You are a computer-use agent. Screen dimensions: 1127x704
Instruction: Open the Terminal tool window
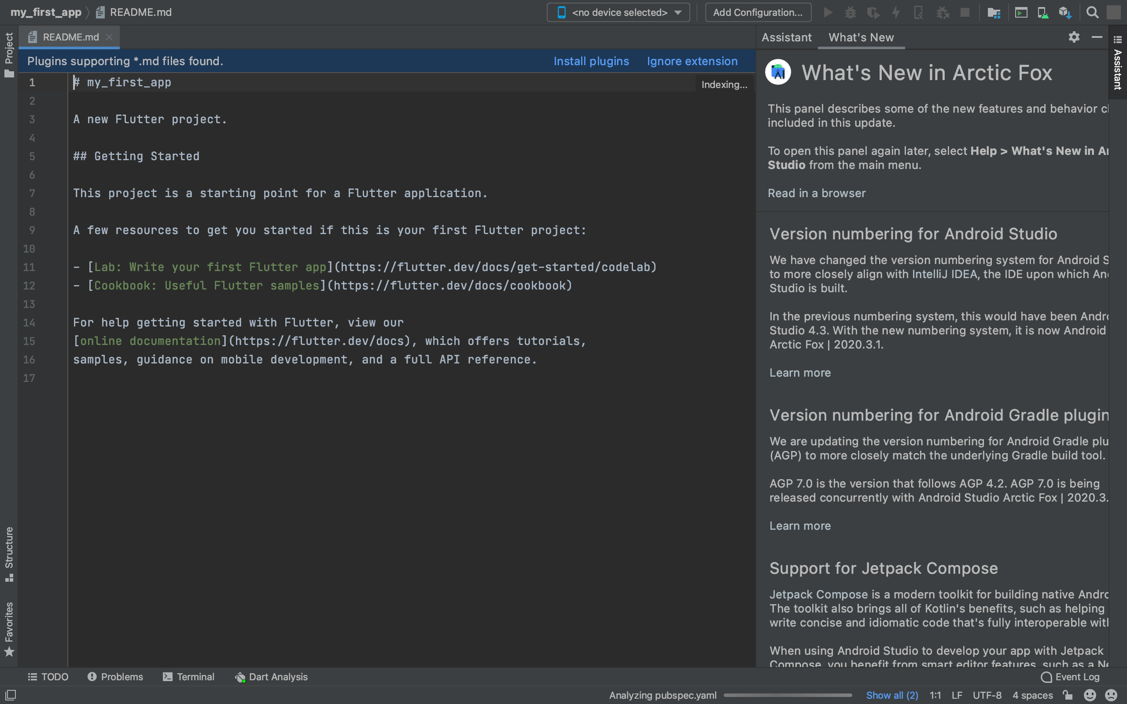(188, 677)
